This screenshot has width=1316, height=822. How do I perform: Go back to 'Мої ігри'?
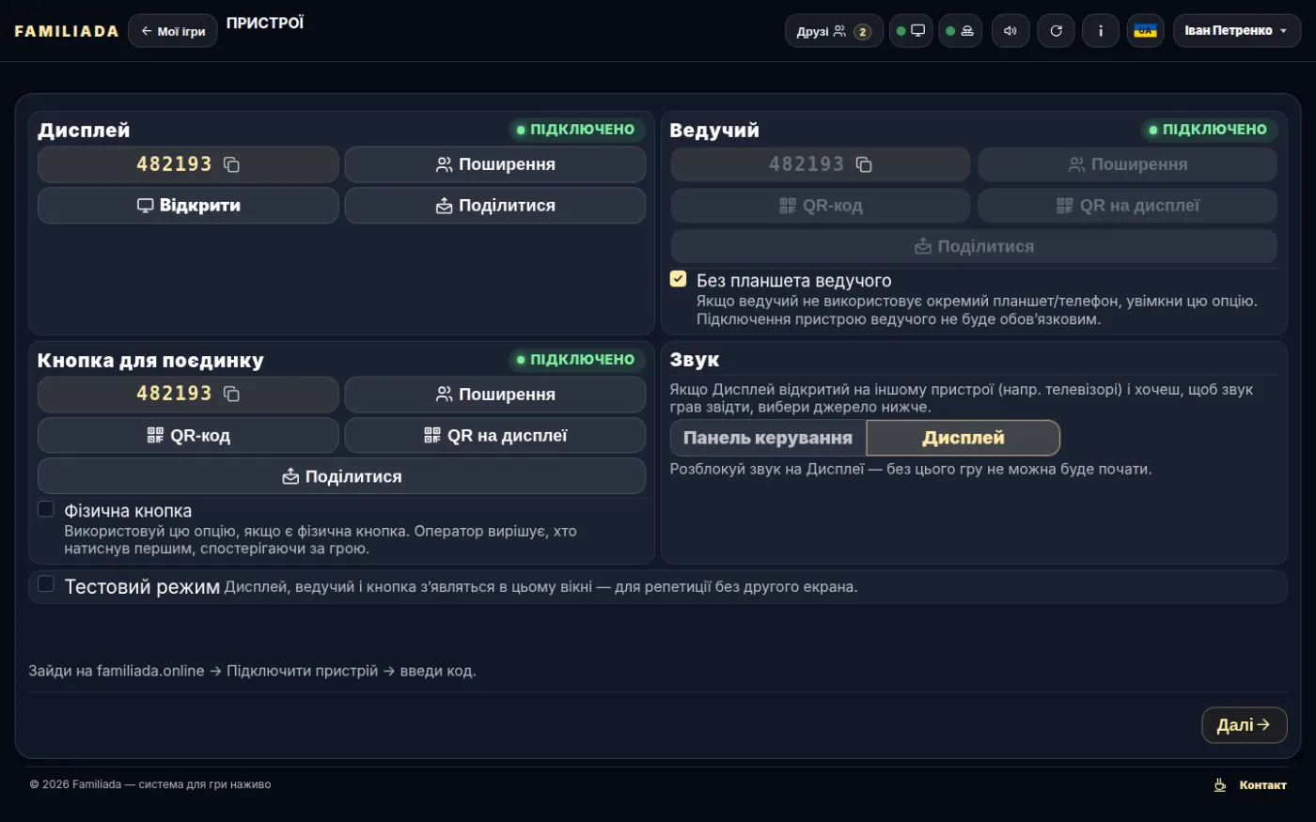(173, 31)
